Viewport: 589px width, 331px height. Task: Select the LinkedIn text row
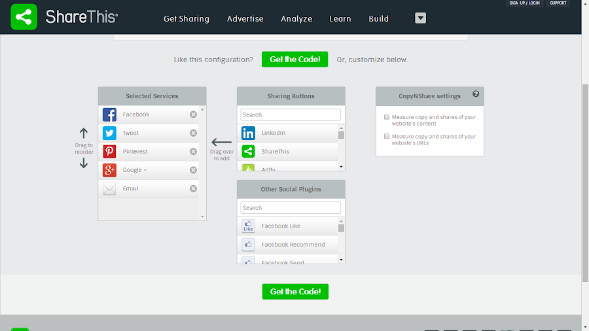coord(287,133)
